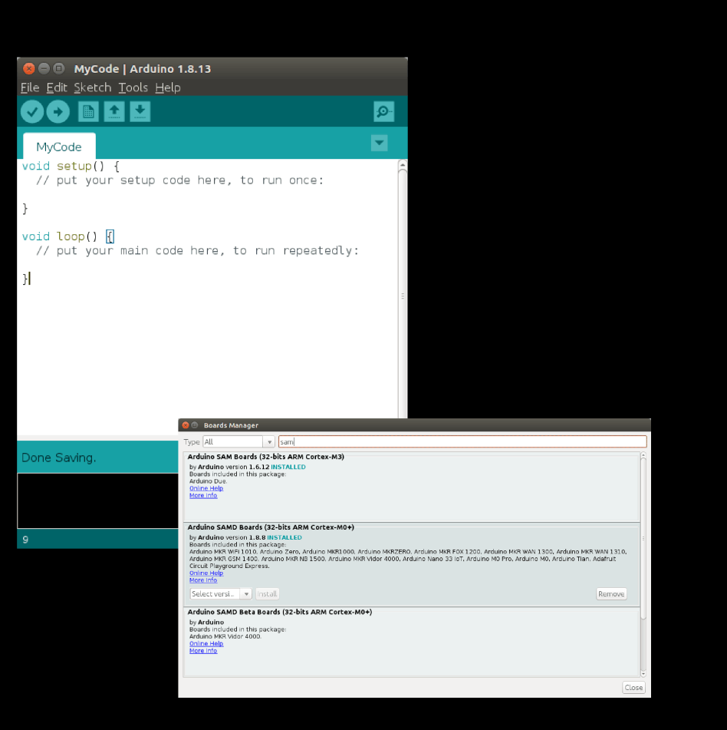Viewport: 727px width, 730px height.
Task: Click More Info link under SAMD Beta Boards
Action: pos(203,651)
